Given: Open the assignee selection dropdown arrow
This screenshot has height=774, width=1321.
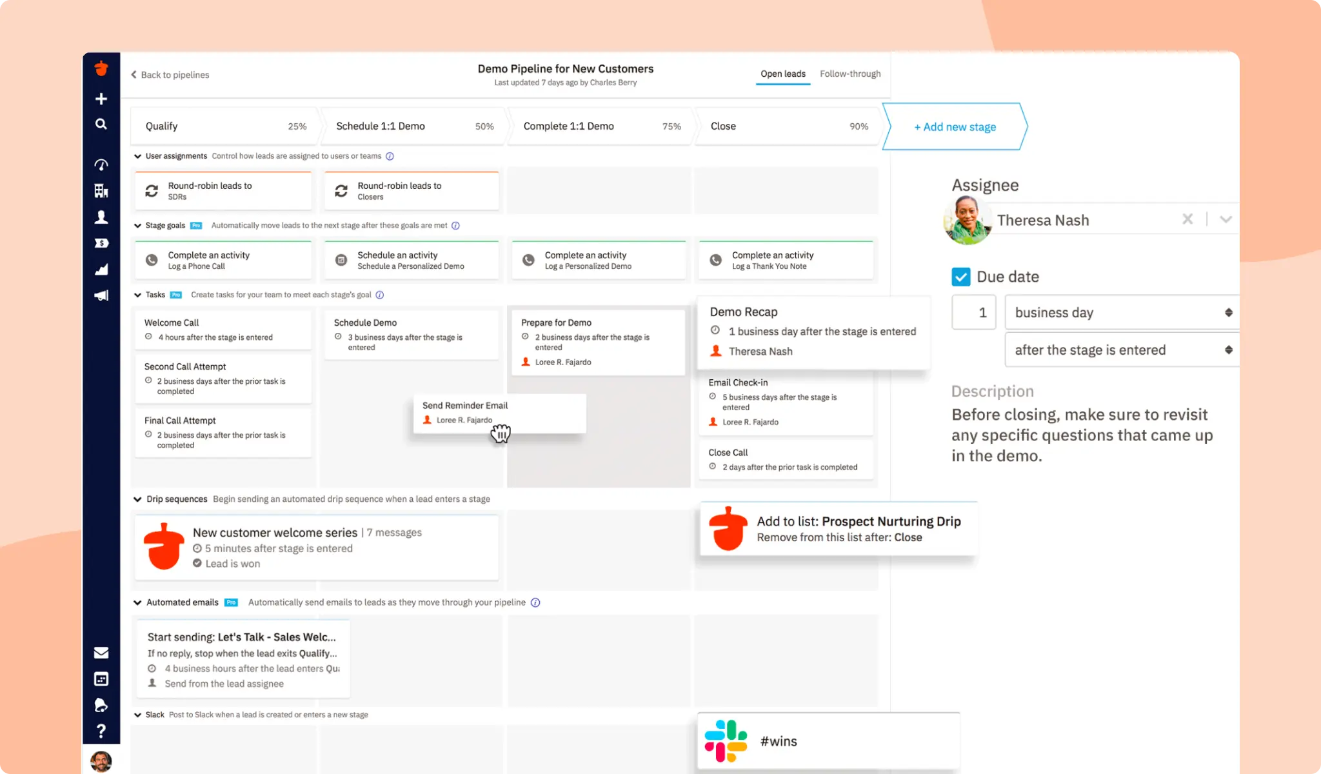Looking at the screenshot, I should [x=1225, y=219].
